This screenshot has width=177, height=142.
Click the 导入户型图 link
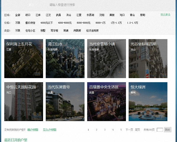click(x=50, y=130)
